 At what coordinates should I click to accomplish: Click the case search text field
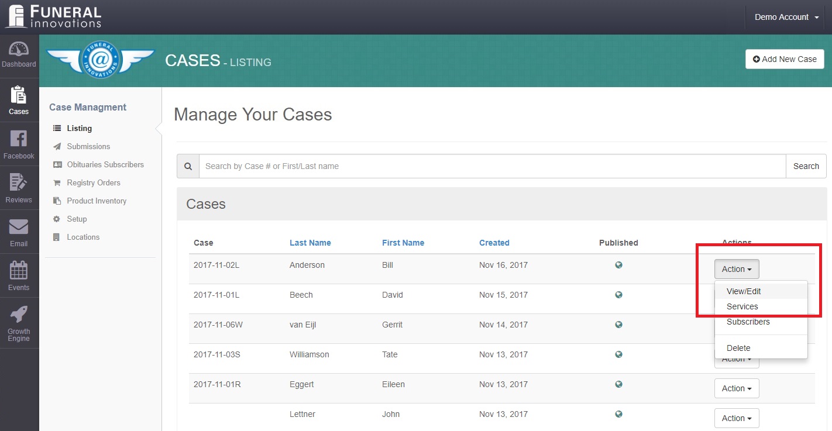[491, 166]
